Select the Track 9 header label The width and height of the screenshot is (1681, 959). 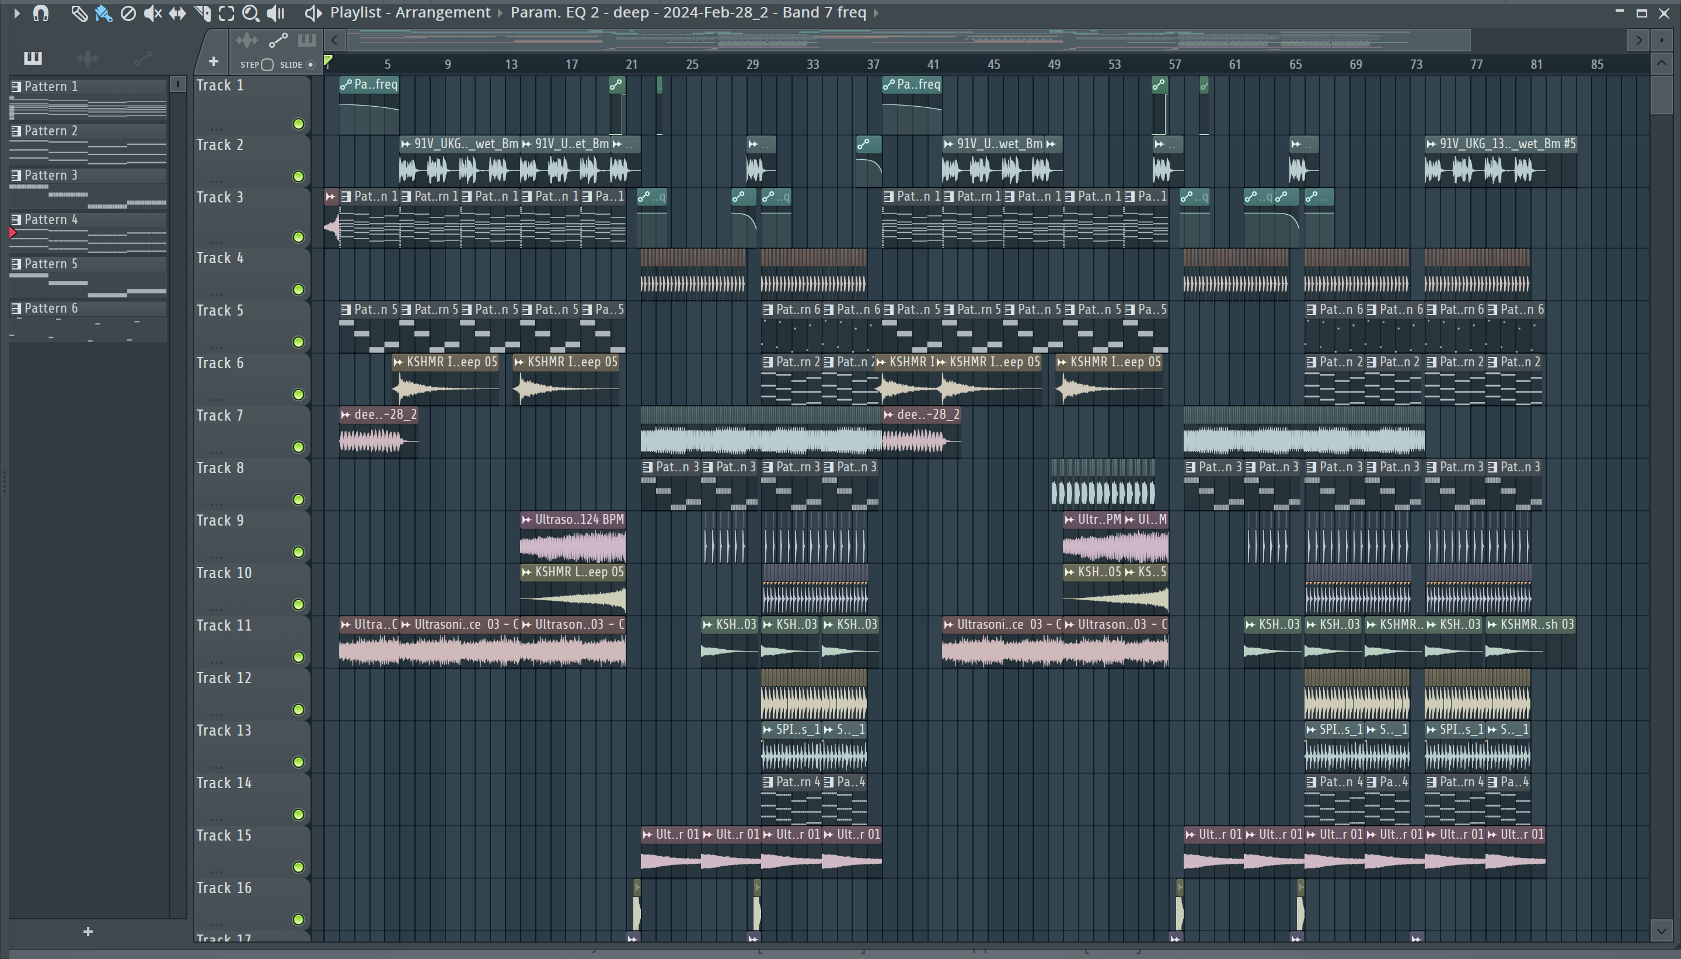[220, 520]
